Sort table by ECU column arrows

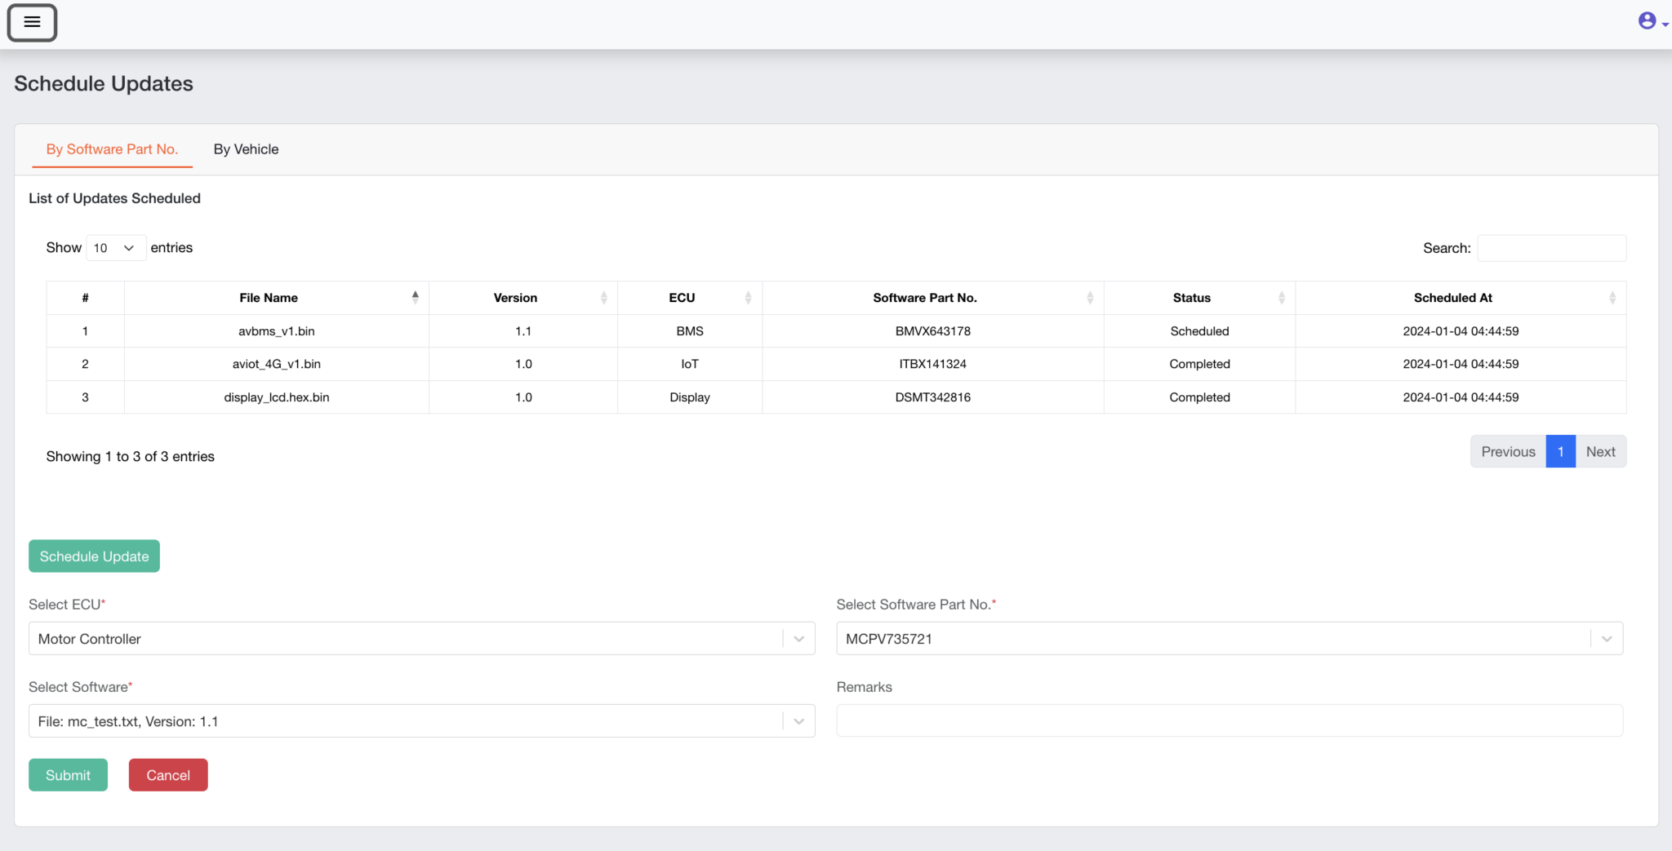point(747,298)
